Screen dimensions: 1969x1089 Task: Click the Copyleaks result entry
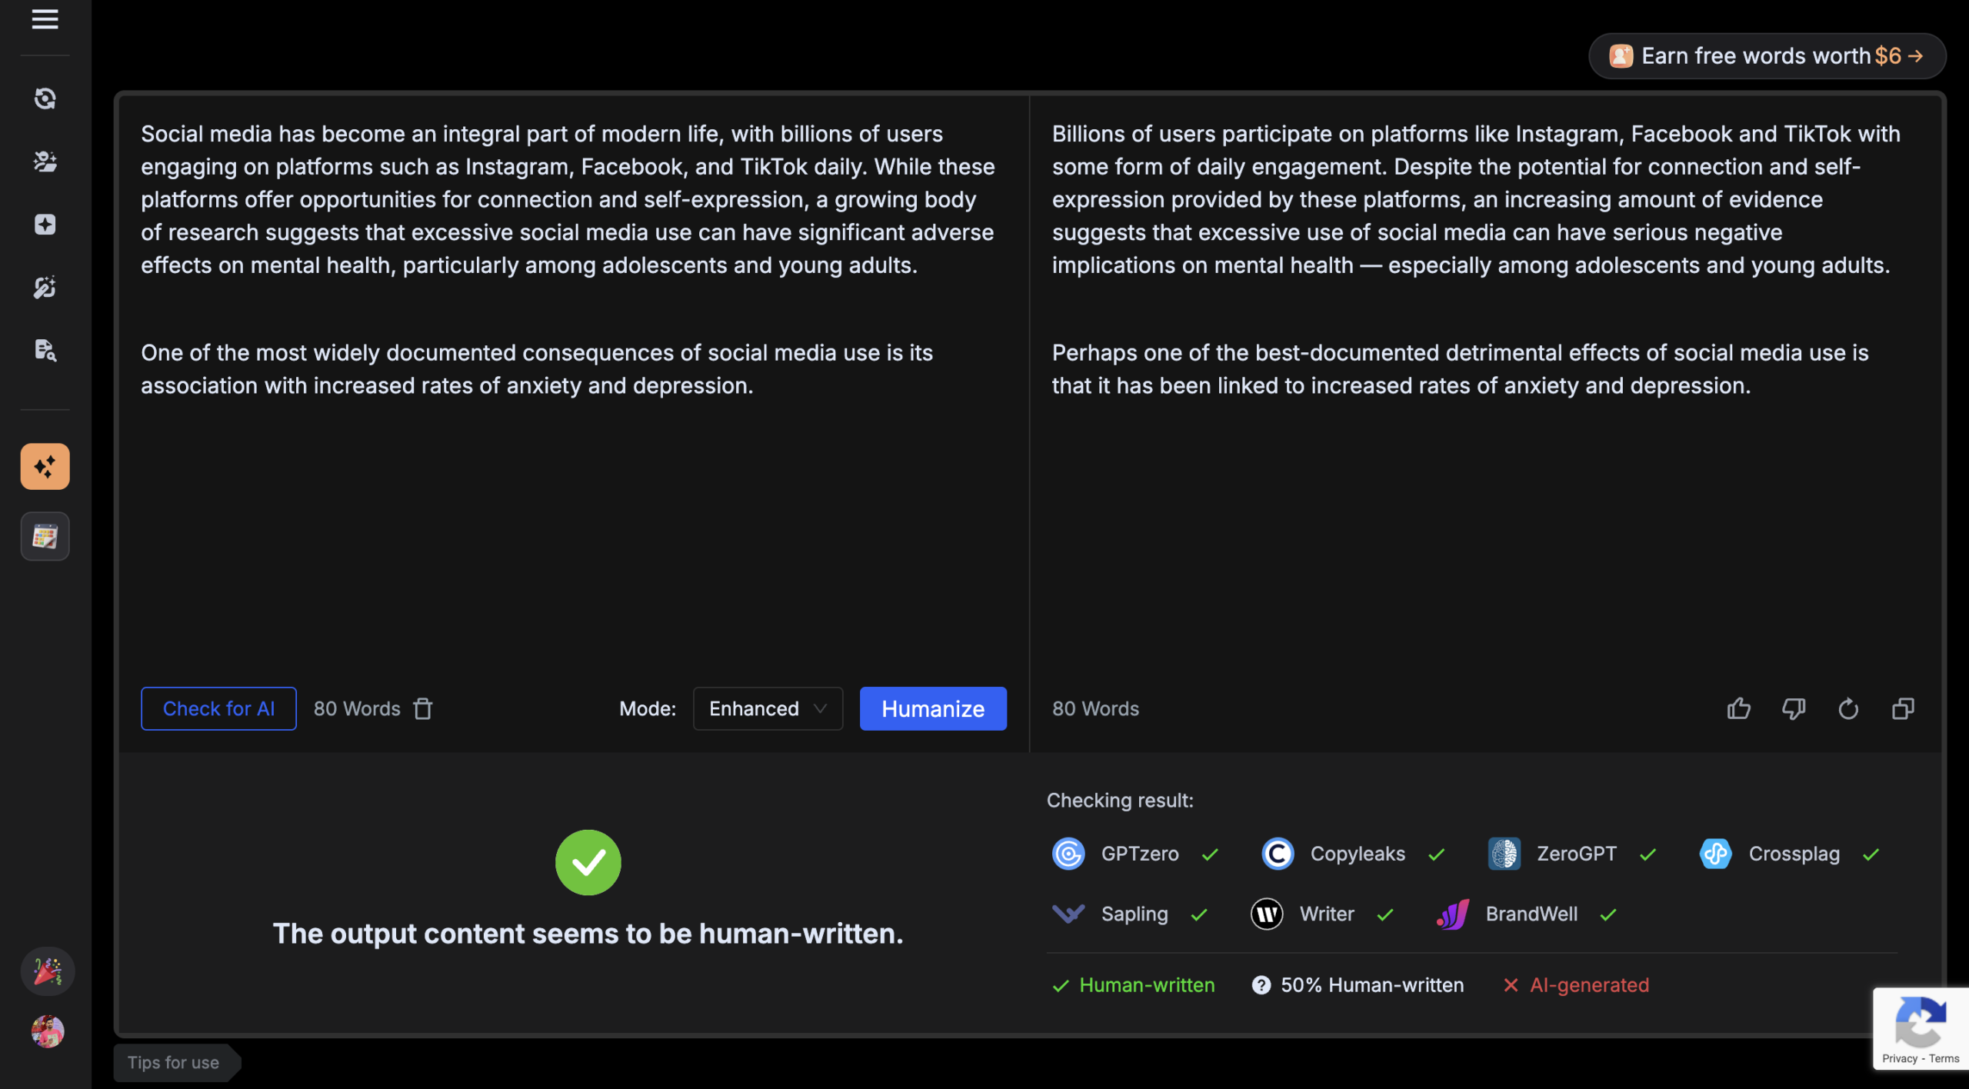[x=1354, y=854]
